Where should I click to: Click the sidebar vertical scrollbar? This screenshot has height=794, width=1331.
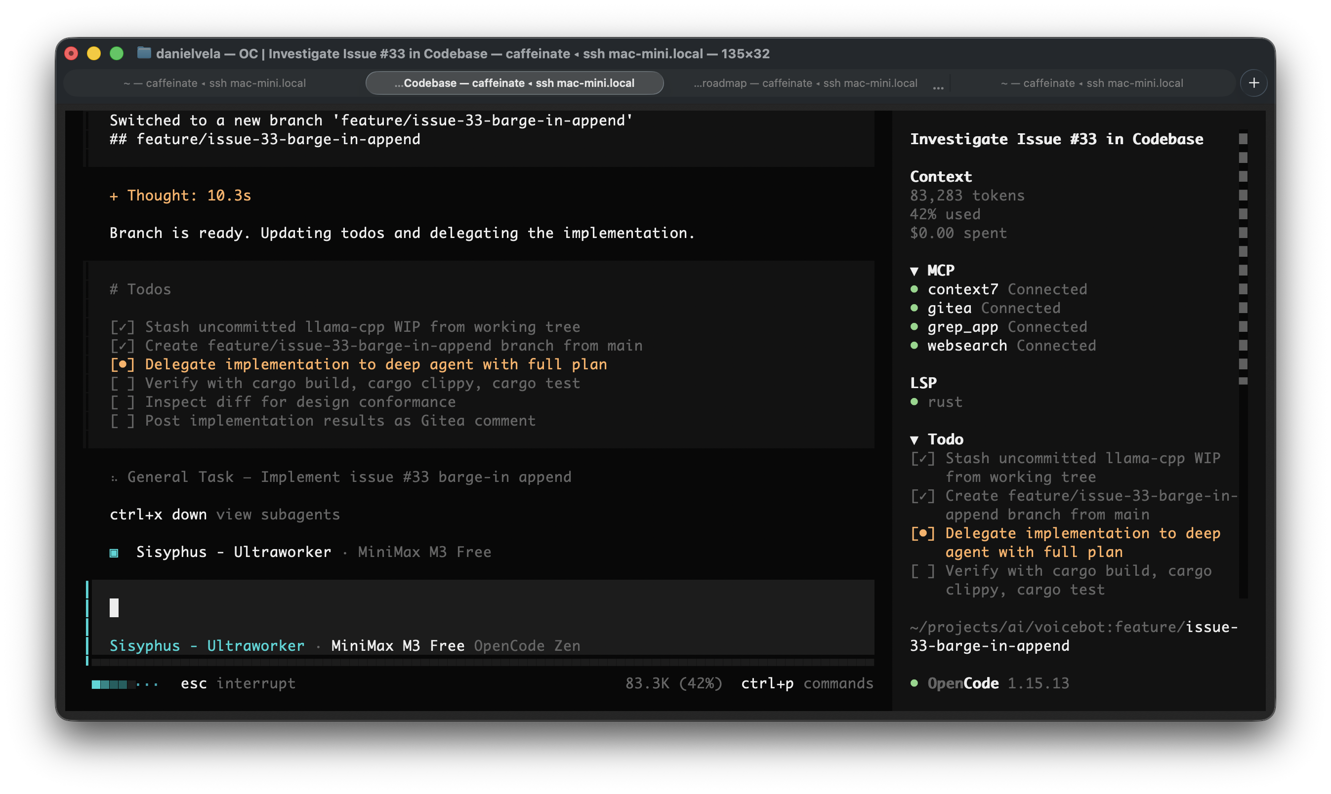[x=1243, y=364]
